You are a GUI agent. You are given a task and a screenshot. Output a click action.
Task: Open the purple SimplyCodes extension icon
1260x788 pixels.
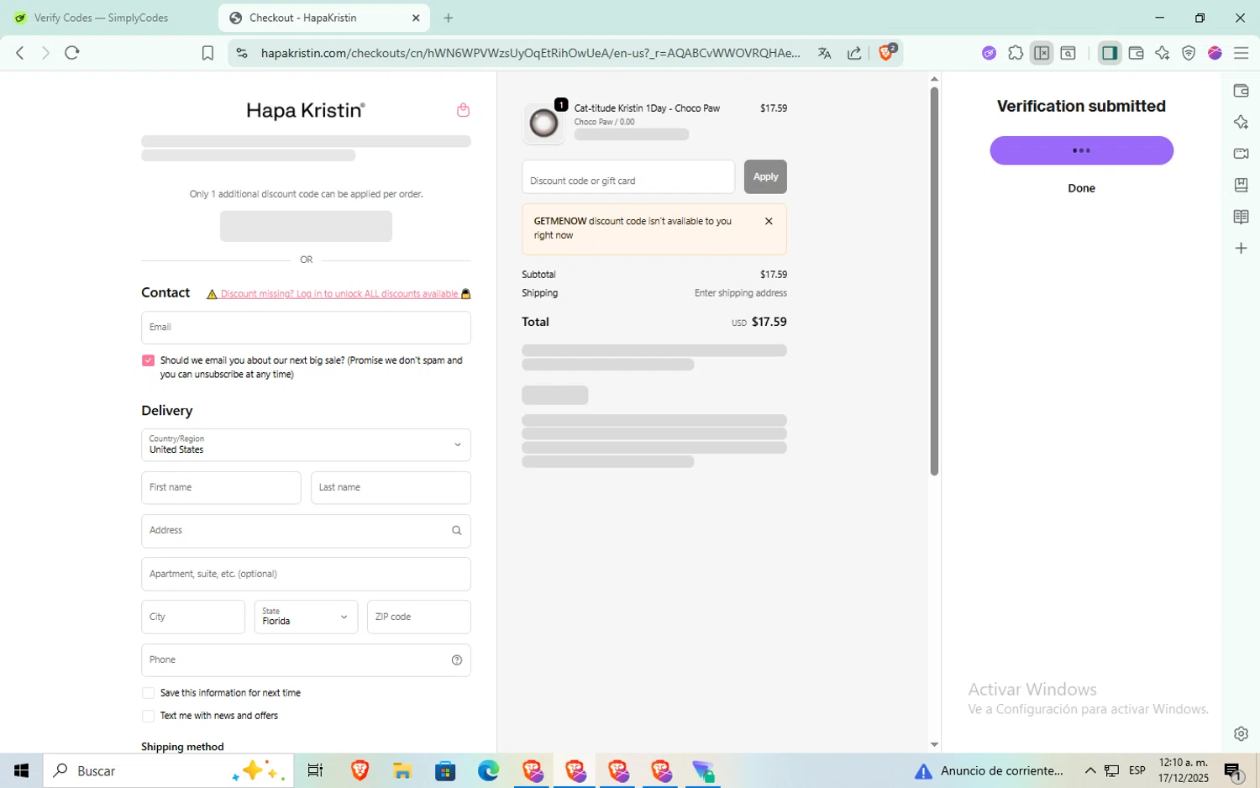989,53
